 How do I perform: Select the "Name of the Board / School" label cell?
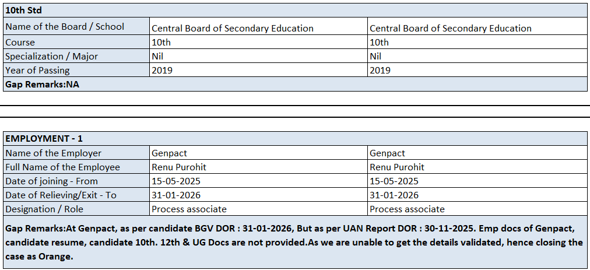pyautogui.click(x=65, y=26)
